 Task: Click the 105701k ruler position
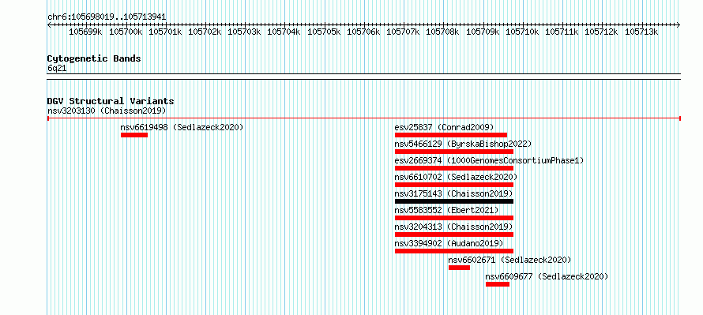(165, 32)
